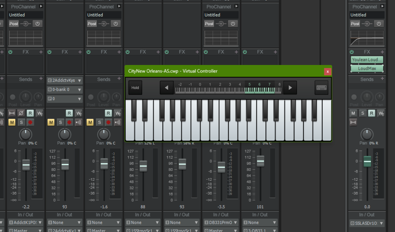
Task: Open None input dropdown on 101 volume strip
Action: 260,223
